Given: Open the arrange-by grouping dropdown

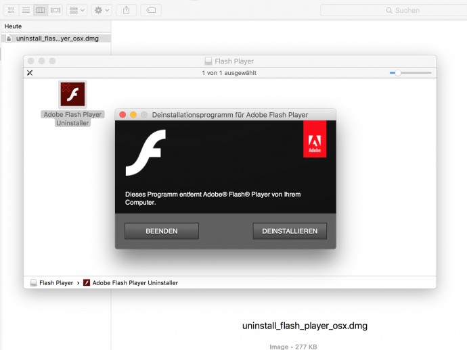Looking at the screenshot, I should pyautogui.click(x=77, y=10).
